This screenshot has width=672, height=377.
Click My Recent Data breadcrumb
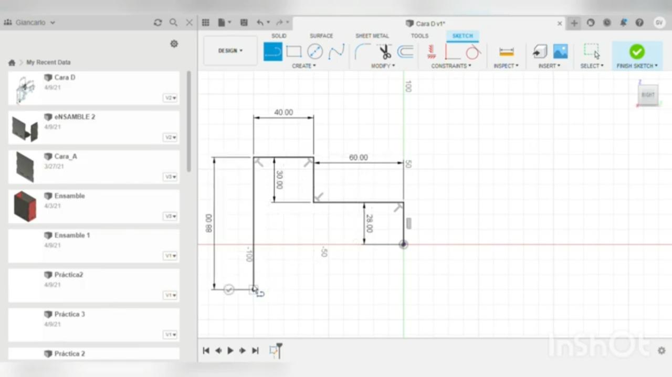[x=48, y=62]
